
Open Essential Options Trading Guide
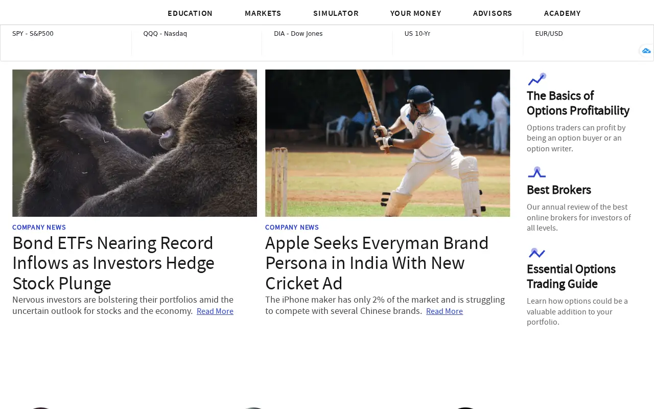click(x=571, y=277)
